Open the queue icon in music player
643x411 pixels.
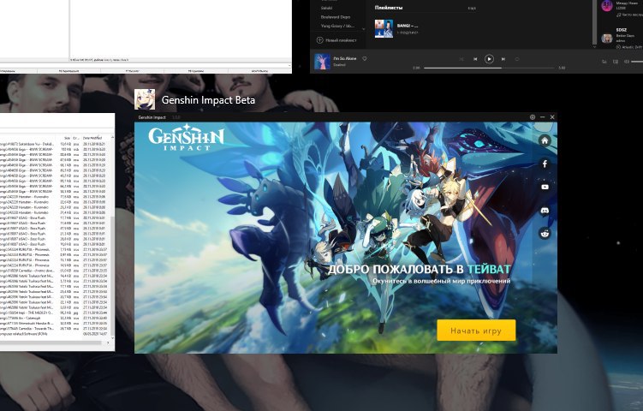click(x=604, y=62)
